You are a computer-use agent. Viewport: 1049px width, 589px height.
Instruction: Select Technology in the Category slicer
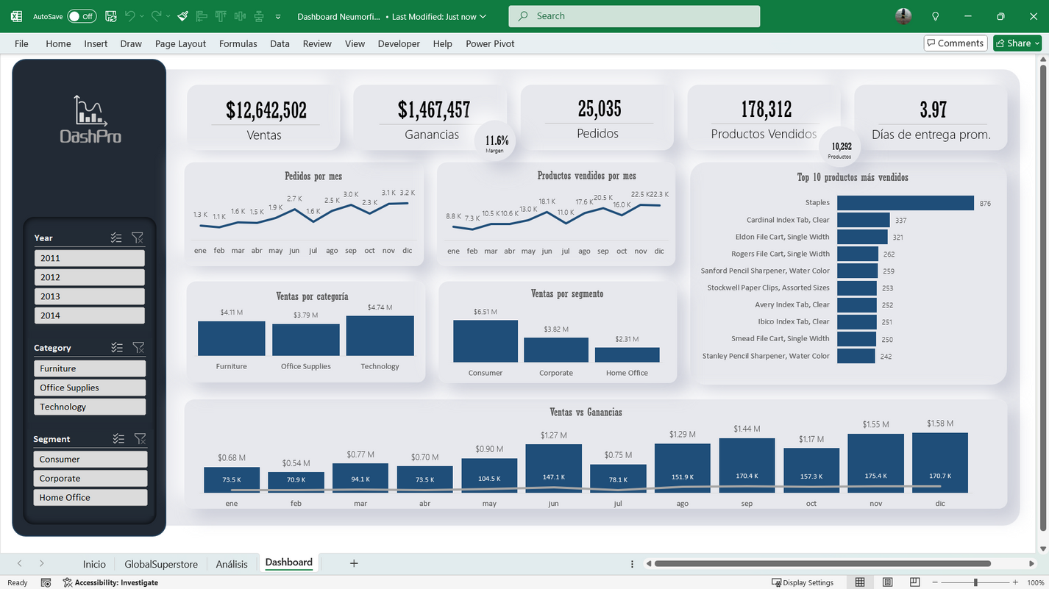(89, 406)
